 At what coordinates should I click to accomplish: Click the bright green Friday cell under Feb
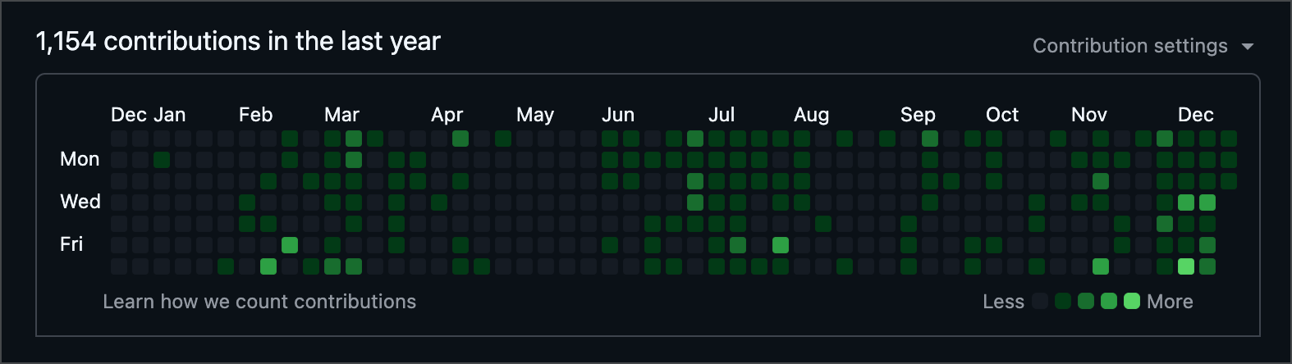tap(290, 245)
